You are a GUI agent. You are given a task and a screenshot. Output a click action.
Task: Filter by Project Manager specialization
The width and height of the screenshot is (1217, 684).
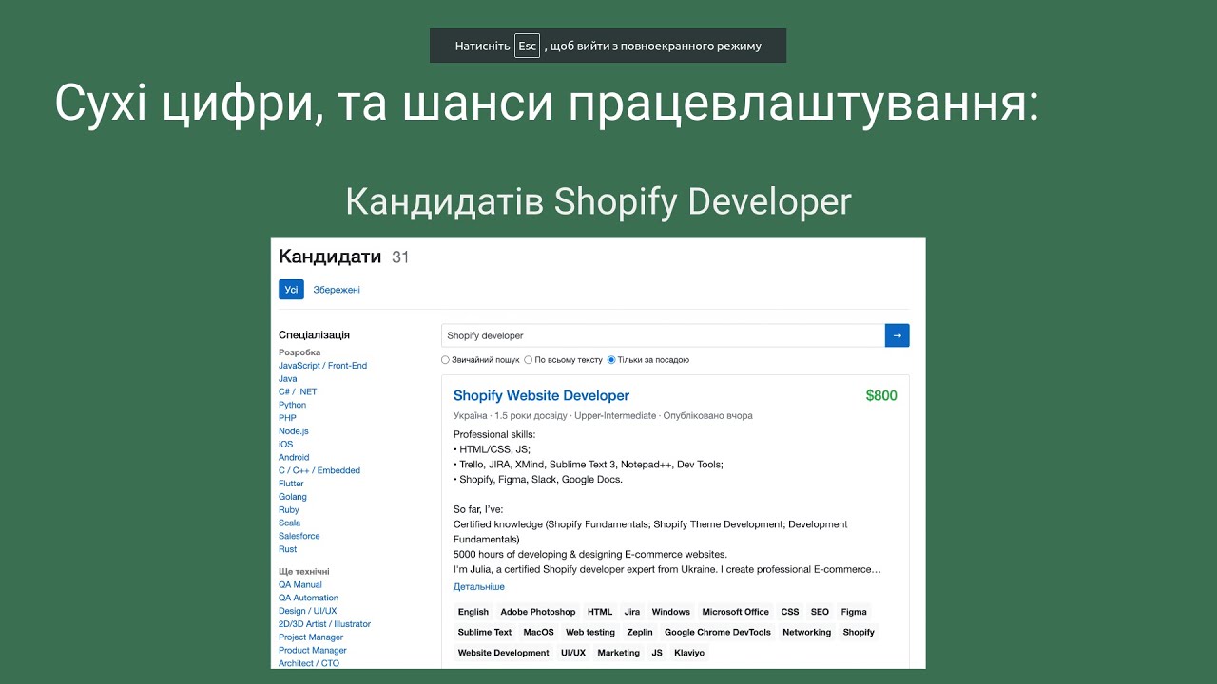tap(311, 637)
